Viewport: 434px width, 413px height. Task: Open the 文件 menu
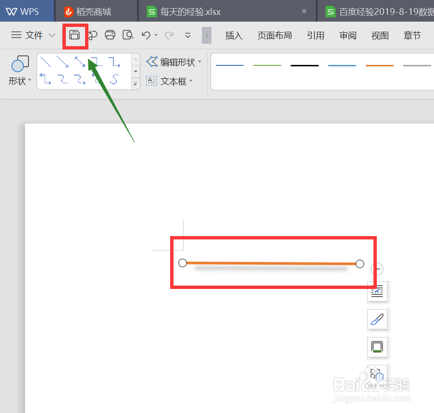pos(34,35)
